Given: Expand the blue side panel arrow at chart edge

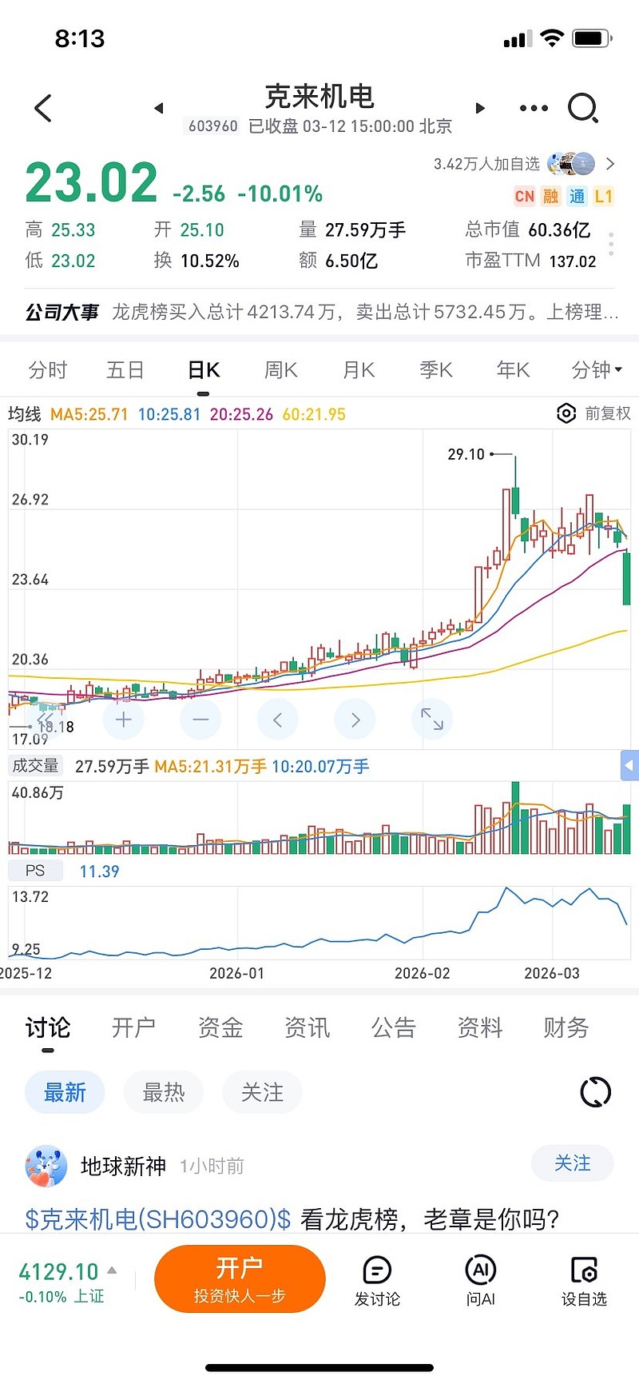Looking at the screenshot, I should pos(629,766).
